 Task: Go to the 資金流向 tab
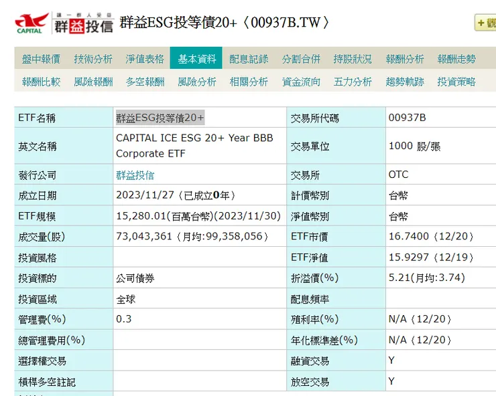pos(301,82)
